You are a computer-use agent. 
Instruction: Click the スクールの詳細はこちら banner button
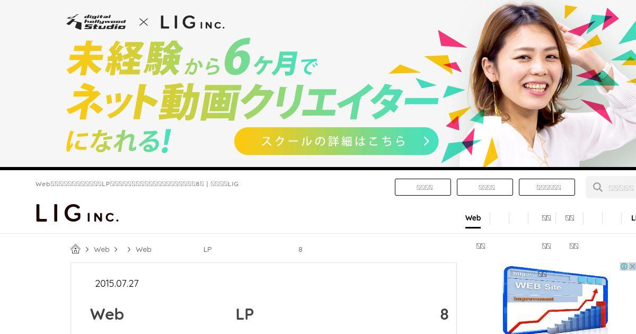(x=336, y=141)
